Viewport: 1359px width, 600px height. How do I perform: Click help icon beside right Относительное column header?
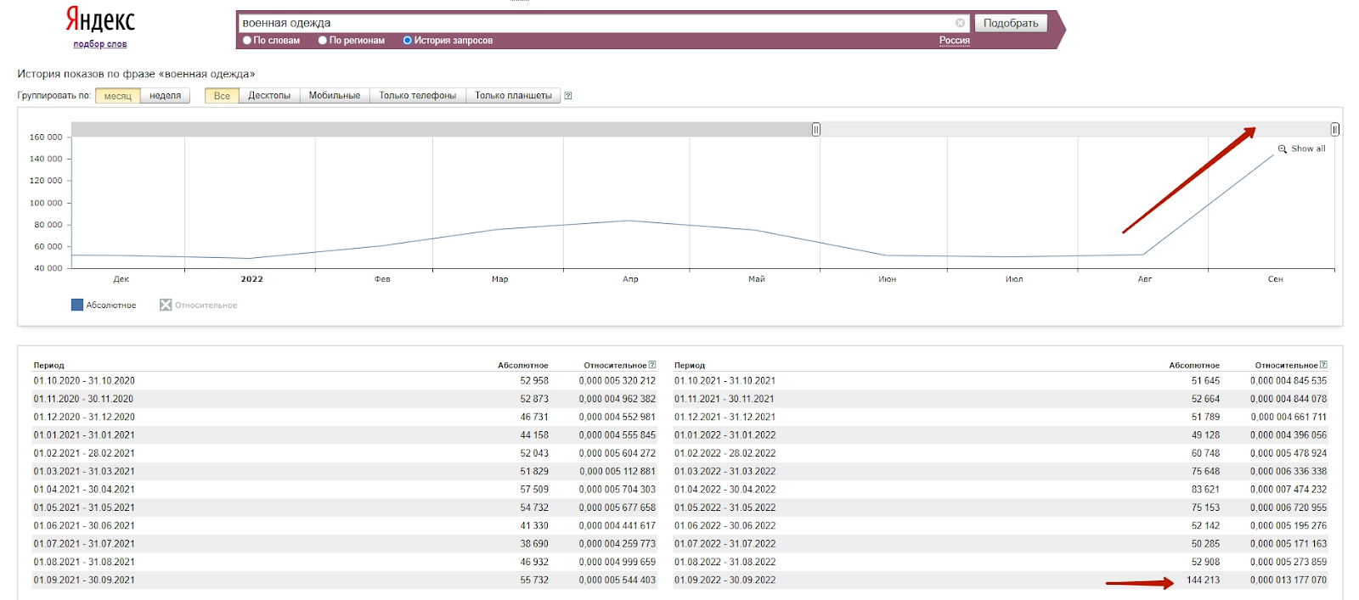point(1323,365)
